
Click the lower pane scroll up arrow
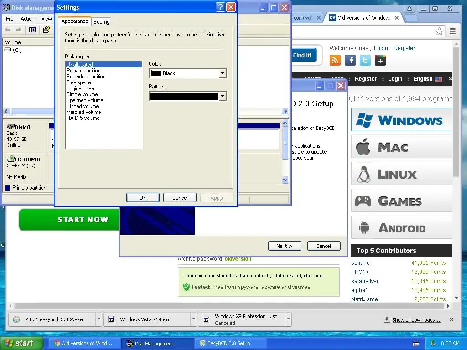(x=285, y=123)
